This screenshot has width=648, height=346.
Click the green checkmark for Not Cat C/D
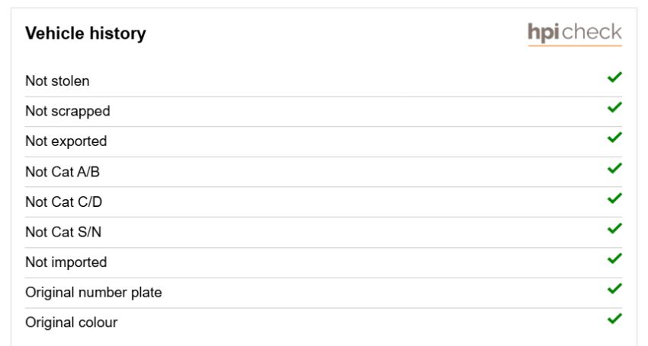614,198
